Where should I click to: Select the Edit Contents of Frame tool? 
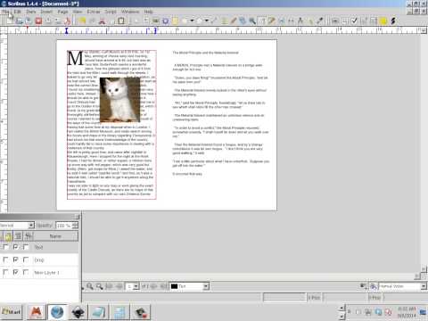[262, 21]
